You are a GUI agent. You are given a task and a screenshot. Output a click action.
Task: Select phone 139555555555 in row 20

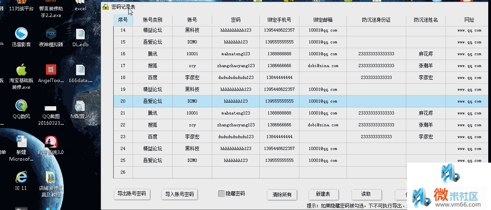[279, 101]
